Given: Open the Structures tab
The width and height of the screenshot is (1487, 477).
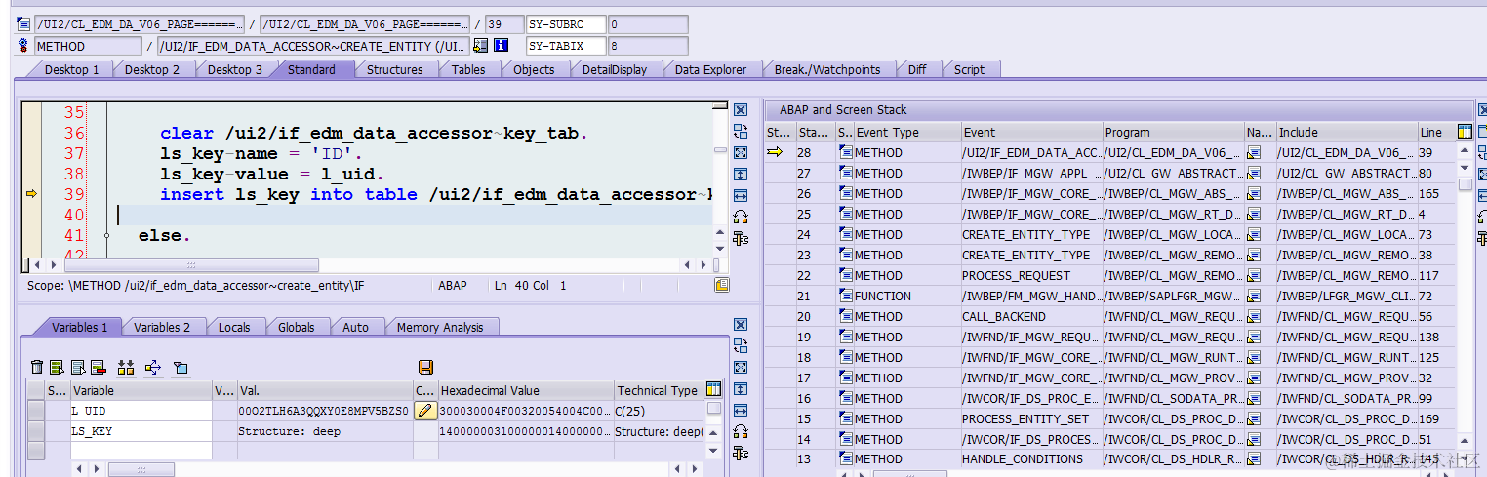Looking at the screenshot, I should pos(394,69).
